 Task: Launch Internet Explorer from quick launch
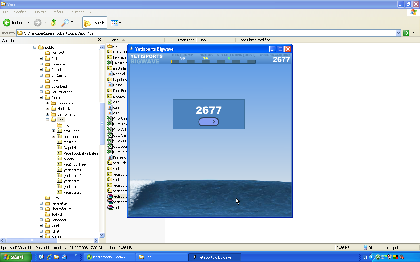(49, 257)
